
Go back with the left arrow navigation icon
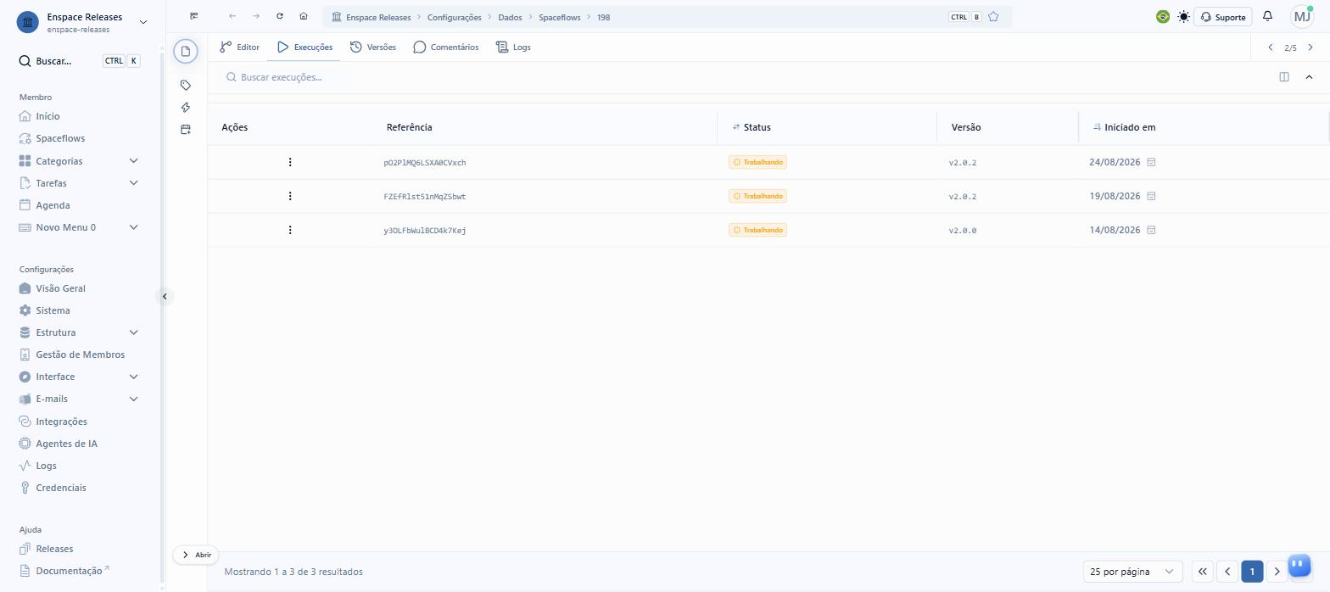[x=232, y=16]
